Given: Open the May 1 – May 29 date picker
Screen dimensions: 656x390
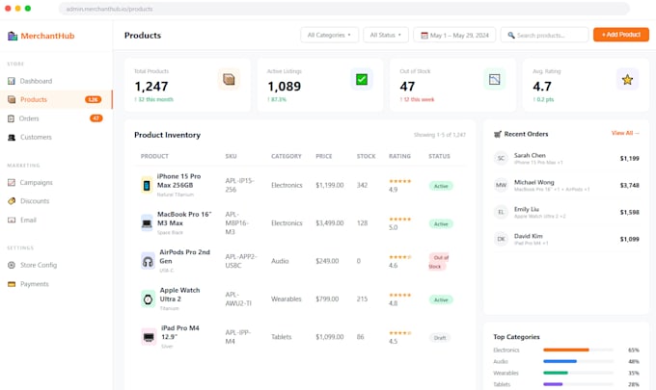Looking at the screenshot, I should pyautogui.click(x=454, y=35).
